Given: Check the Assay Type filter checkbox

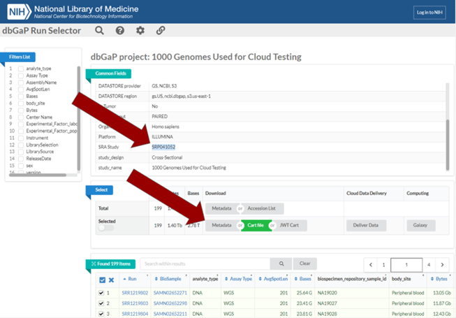Looking at the screenshot, I should point(21,75).
